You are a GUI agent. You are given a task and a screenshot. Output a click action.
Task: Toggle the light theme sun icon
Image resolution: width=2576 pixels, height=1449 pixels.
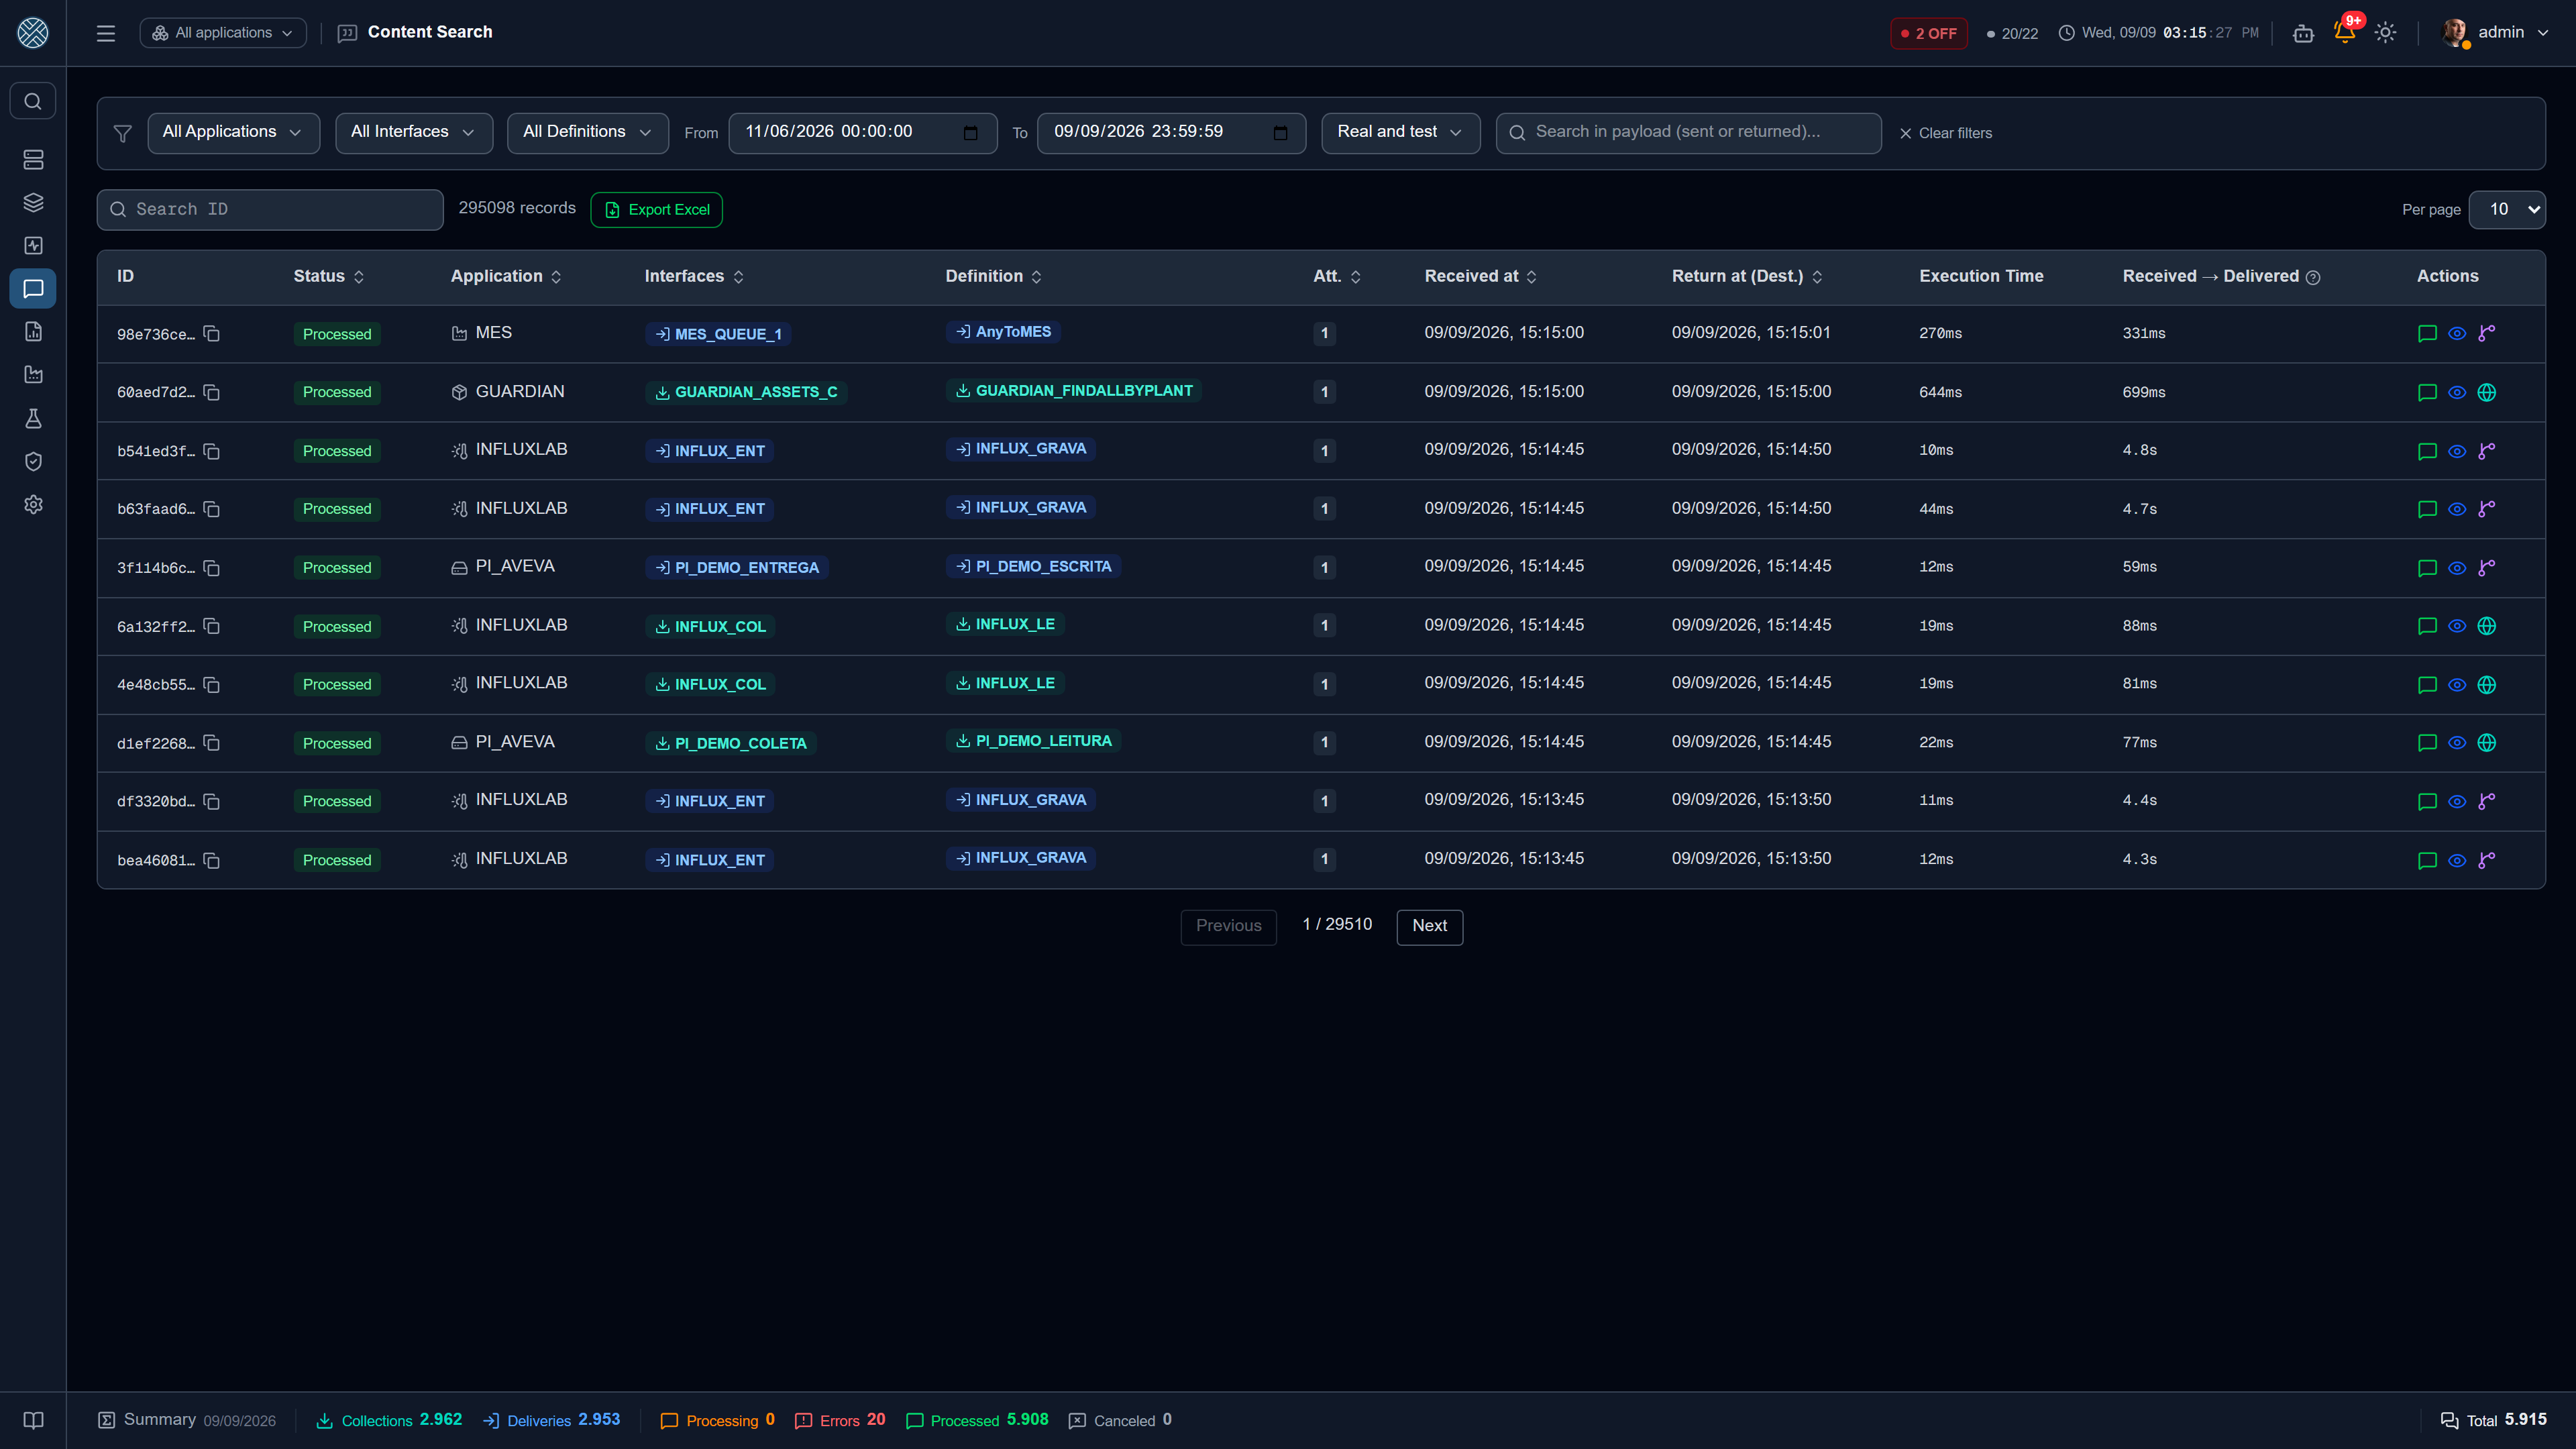point(2385,33)
